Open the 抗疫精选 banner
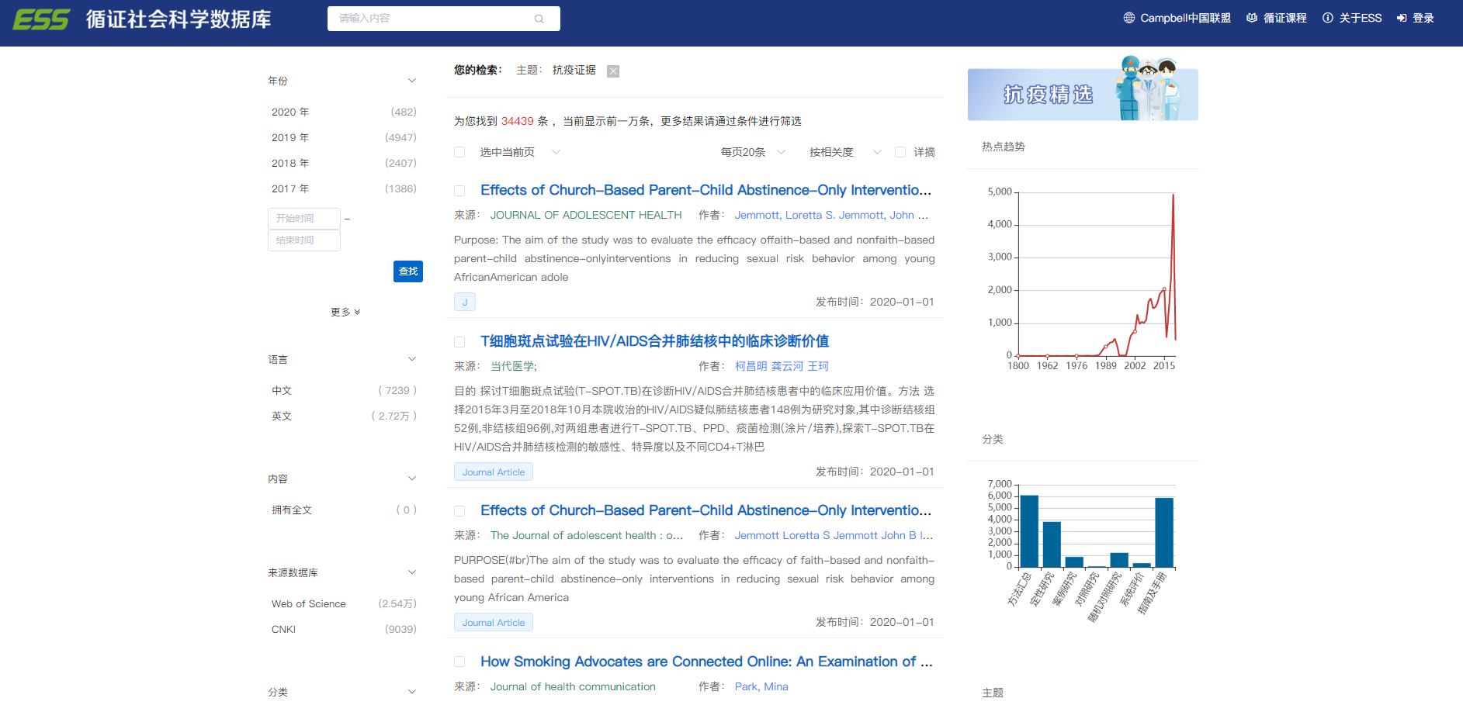Viewport: 1463px width, 705px height. [1083, 88]
